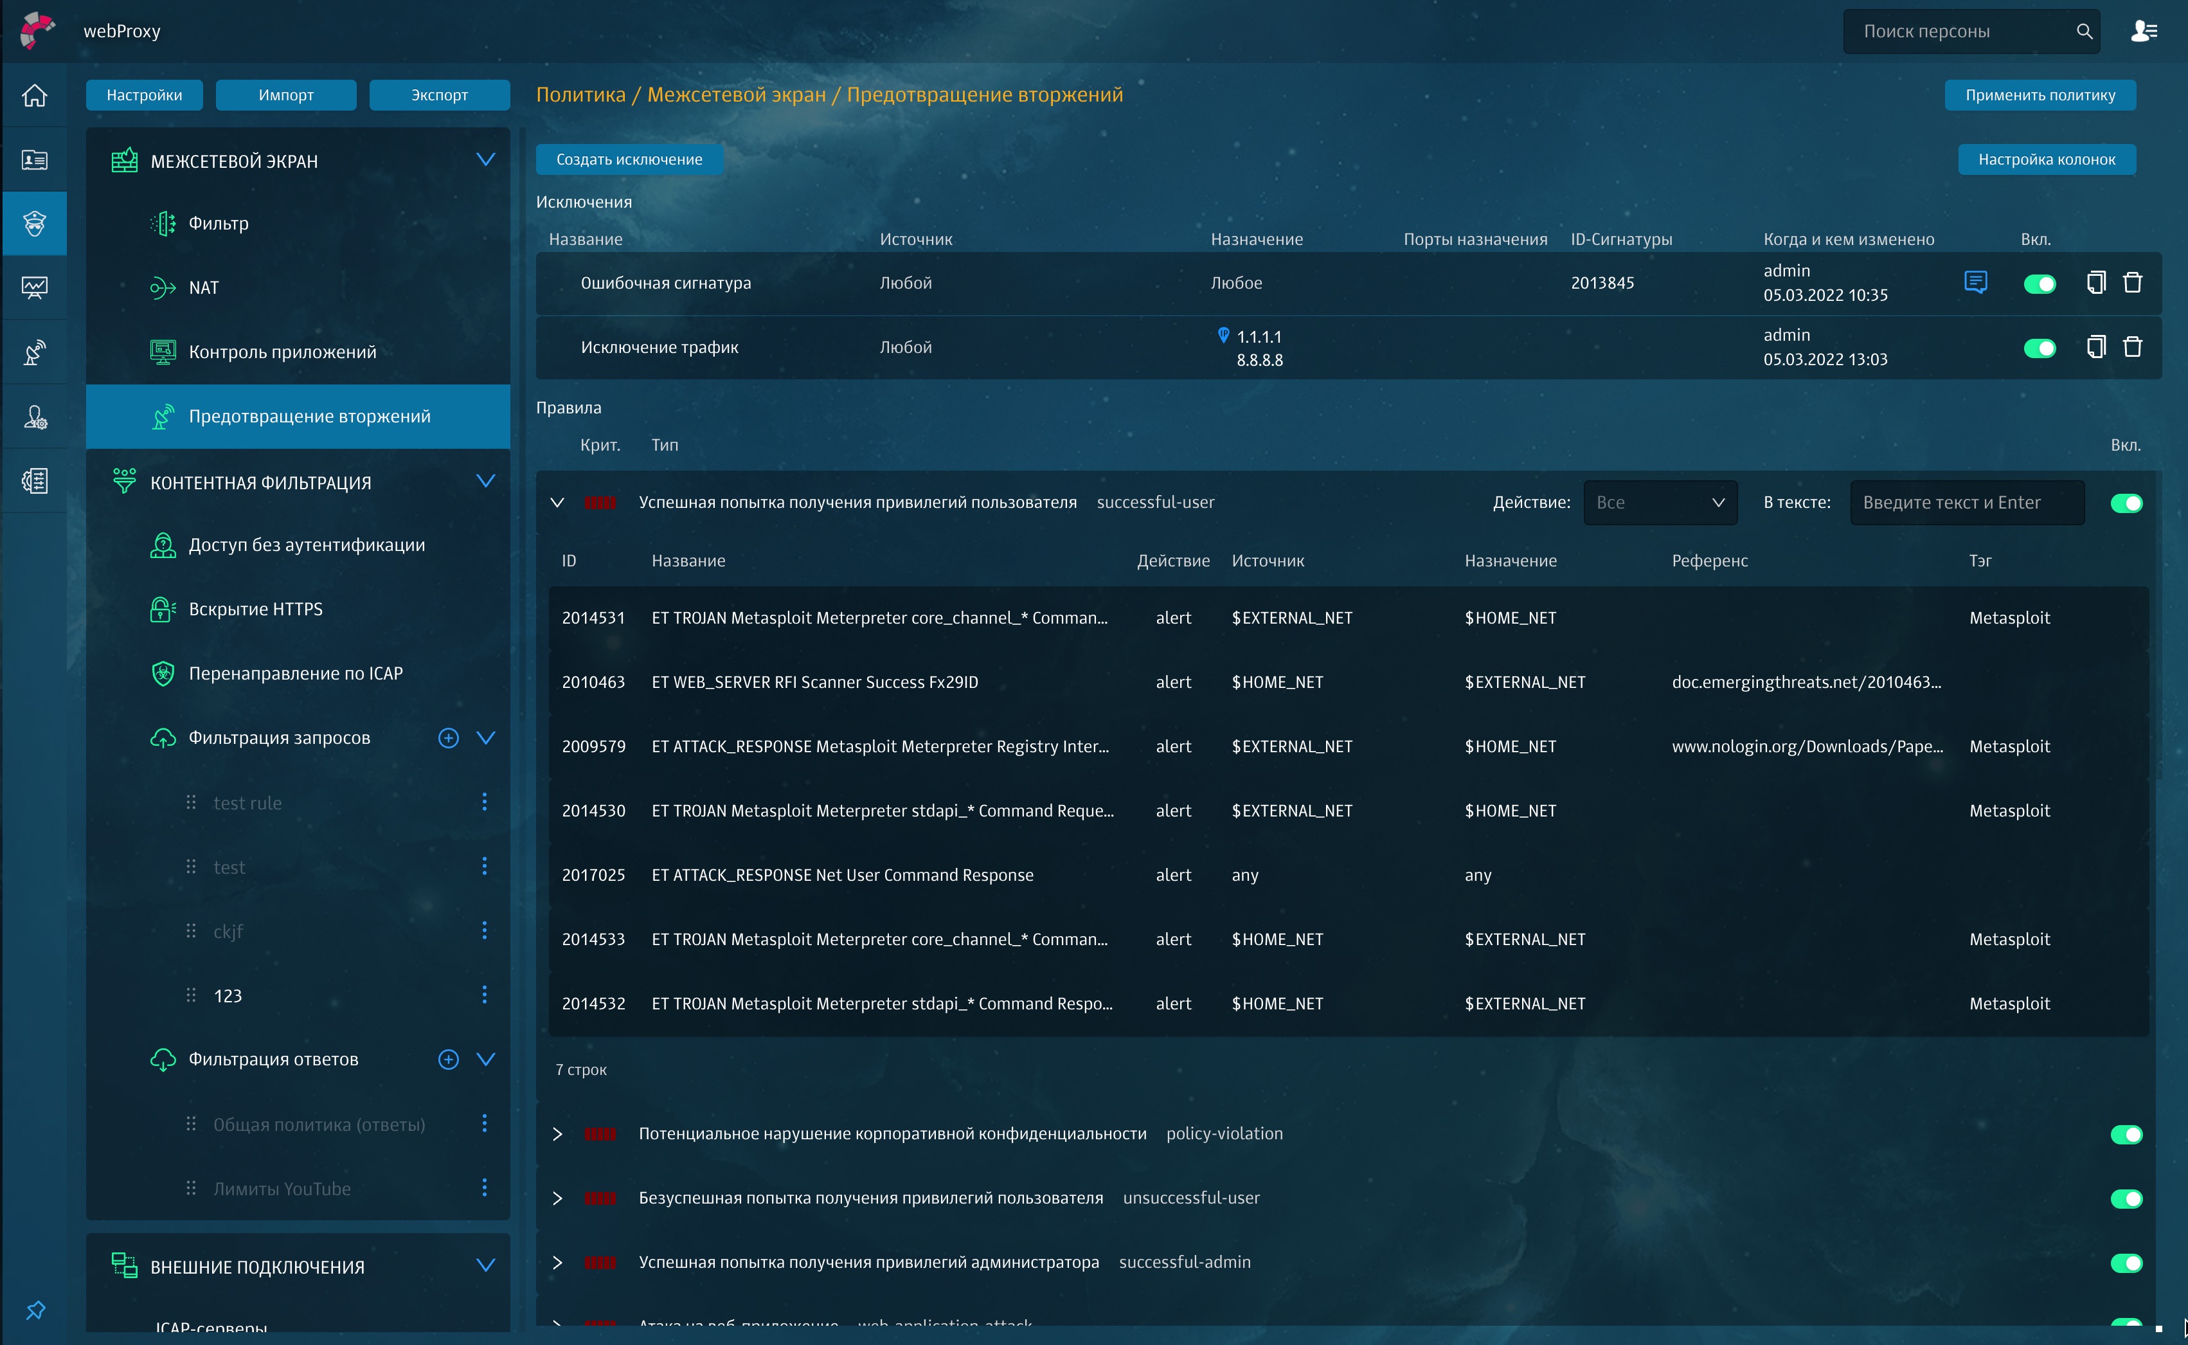Disable the Ошибочная сигнатура exception toggle
2188x1345 pixels.
[x=2039, y=284]
